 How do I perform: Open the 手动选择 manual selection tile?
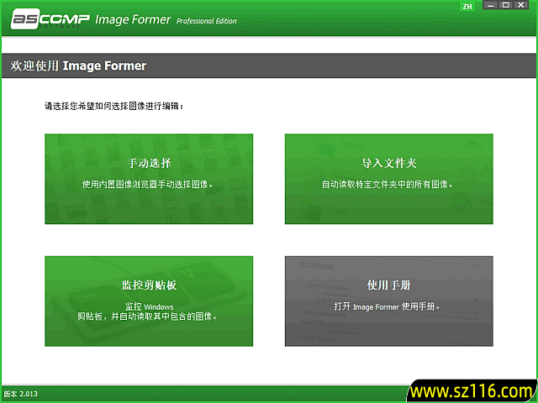(x=149, y=179)
